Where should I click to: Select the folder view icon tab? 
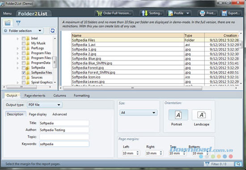7,23
